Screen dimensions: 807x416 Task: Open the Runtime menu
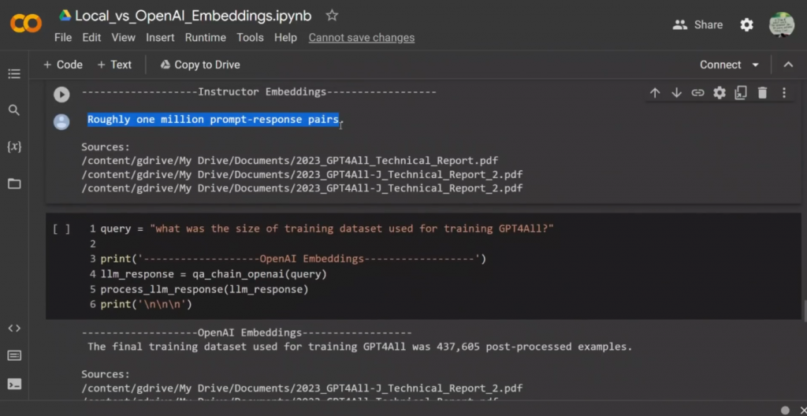(206, 37)
